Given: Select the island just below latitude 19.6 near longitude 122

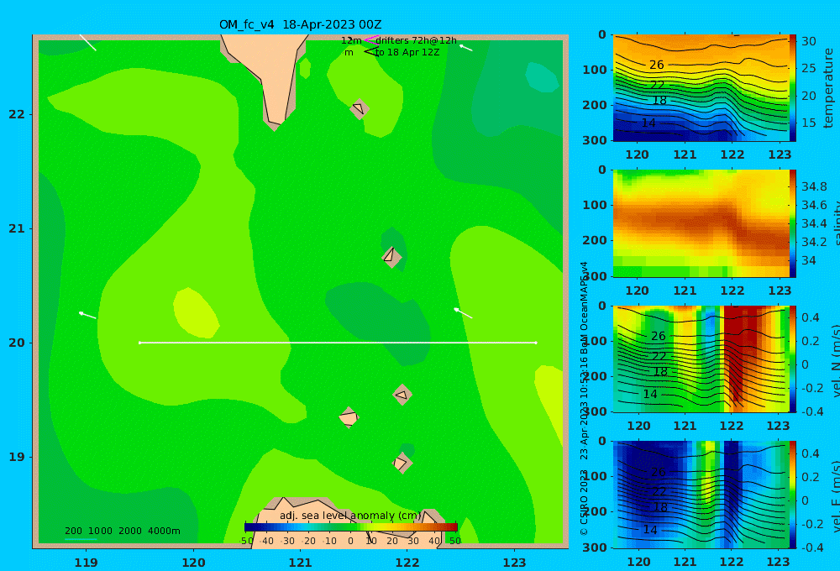Looking at the screenshot, I should coord(402,395).
